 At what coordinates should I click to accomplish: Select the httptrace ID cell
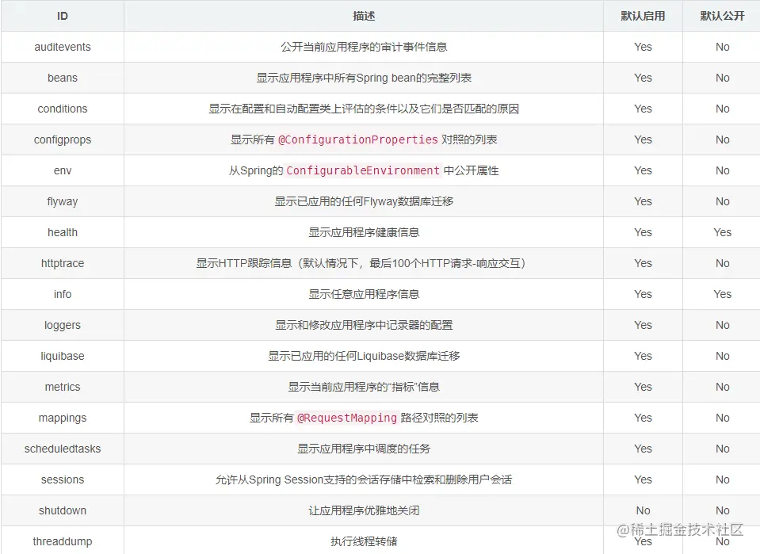(x=63, y=264)
